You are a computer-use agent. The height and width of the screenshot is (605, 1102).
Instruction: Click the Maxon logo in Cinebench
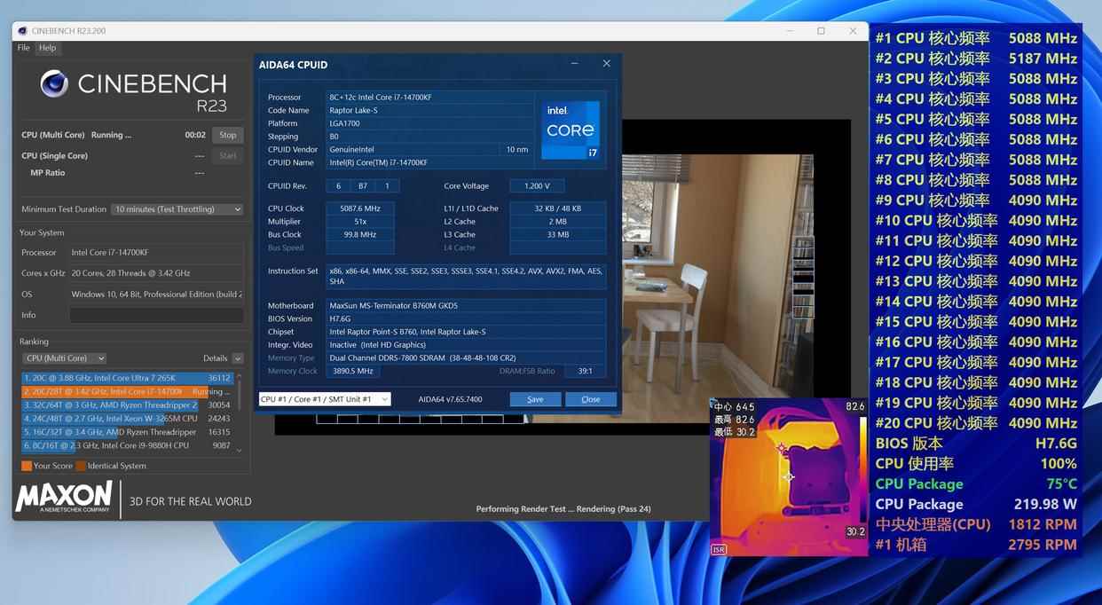click(x=64, y=498)
